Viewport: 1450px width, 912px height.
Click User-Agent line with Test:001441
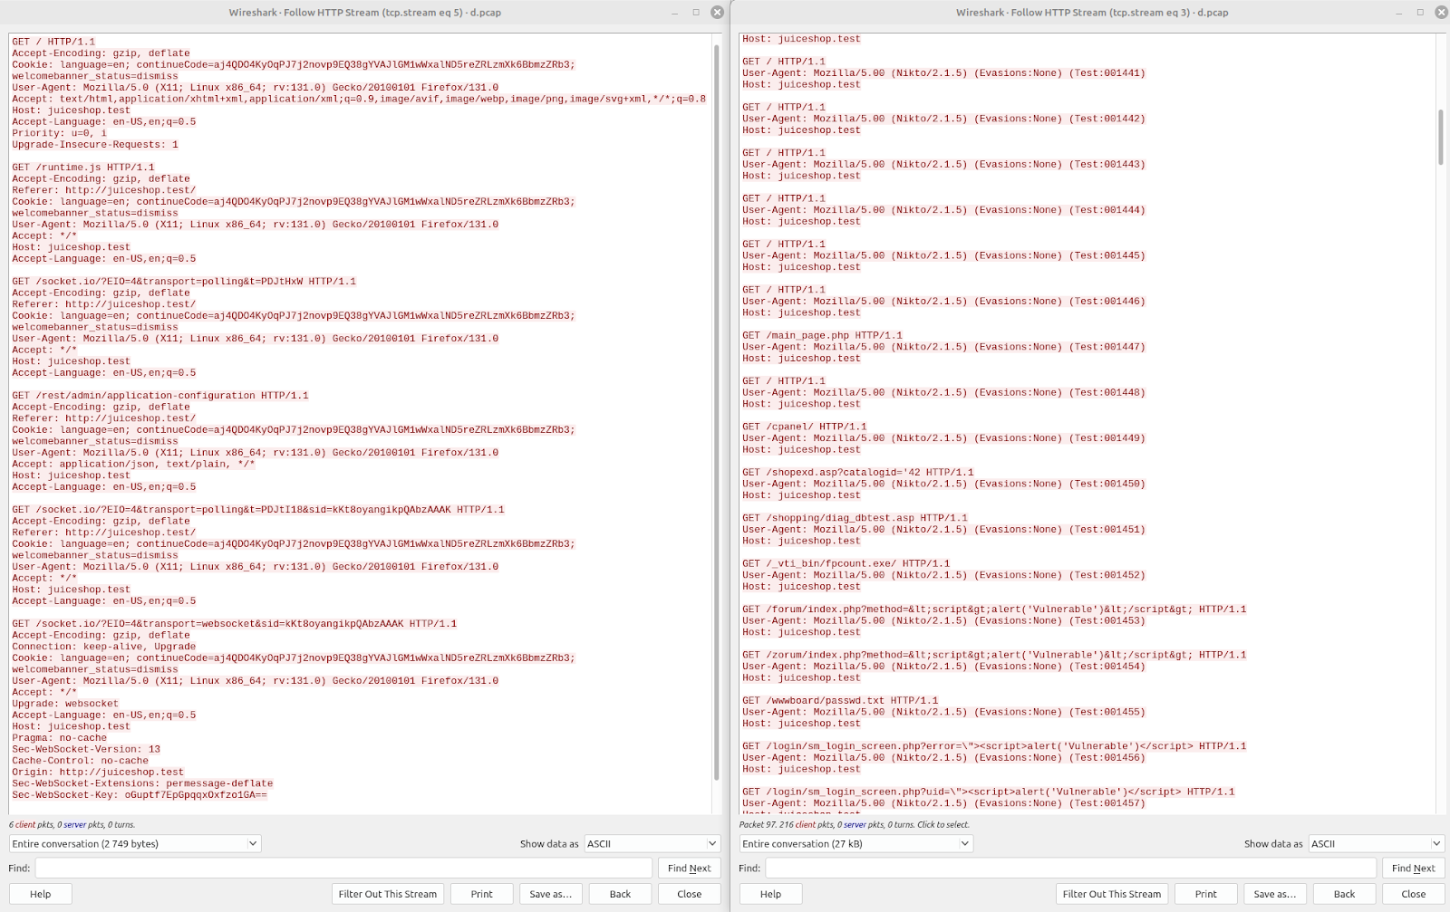(943, 73)
